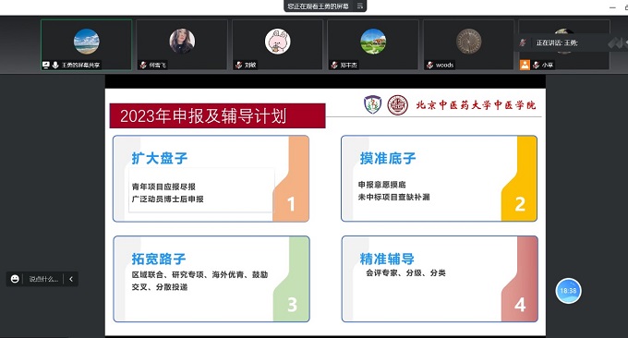Click the screen share icon on 王勇's tile
Screen dimensions: 628x338
tap(46, 65)
